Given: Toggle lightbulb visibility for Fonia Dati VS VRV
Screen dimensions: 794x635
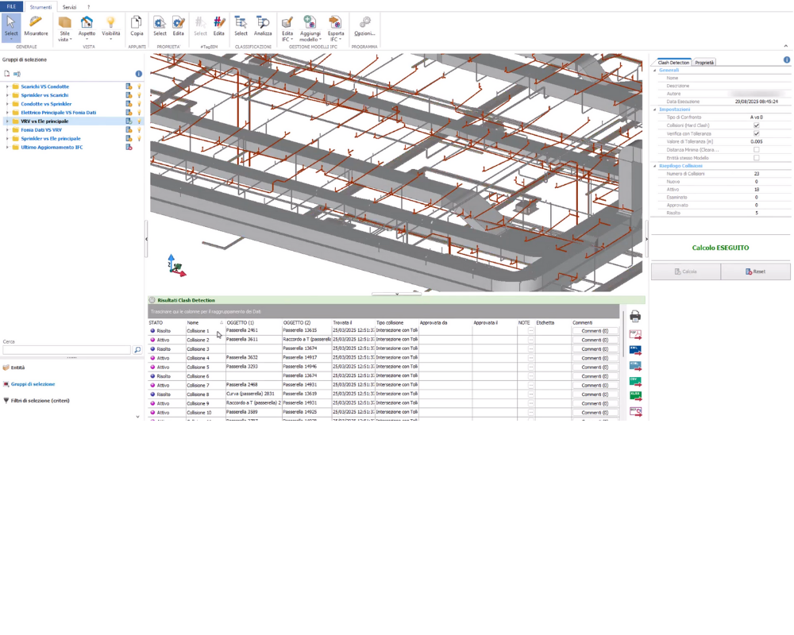Looking at the screenshot, I should coord(139,130).
